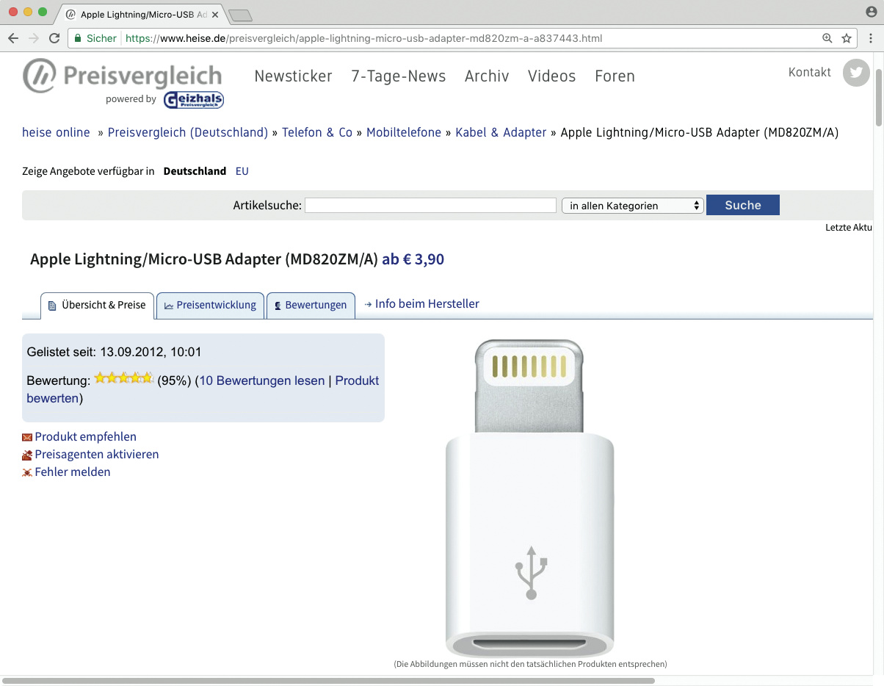Screen dimensions: 884x686
Task: Follow the 'Telefon & Co' breadcrumb
Action: [317, 133]
